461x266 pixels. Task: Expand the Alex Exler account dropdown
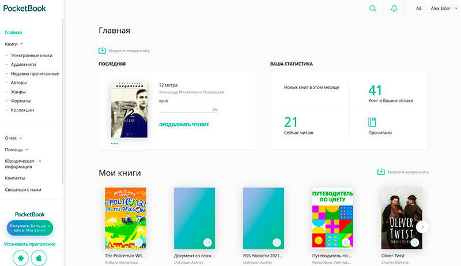(456, 8)
